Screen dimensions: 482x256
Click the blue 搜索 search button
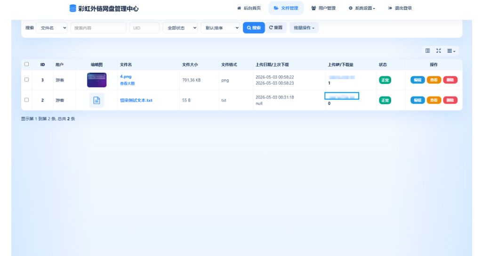click(x=254, y=28)
